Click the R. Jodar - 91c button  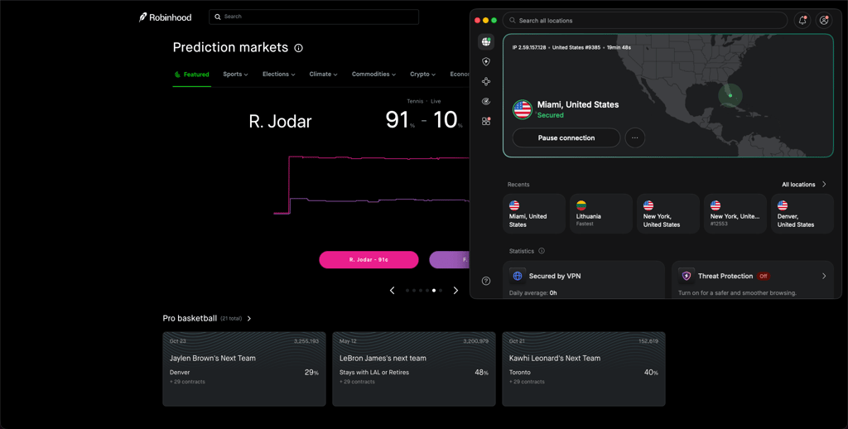[x=369, y=260]
